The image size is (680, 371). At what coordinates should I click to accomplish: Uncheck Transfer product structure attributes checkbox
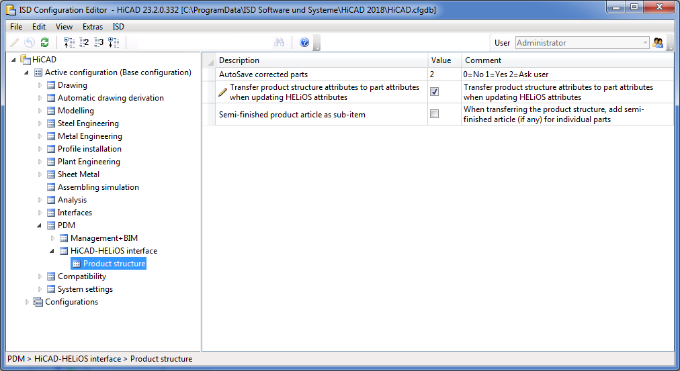pos(434,92)
